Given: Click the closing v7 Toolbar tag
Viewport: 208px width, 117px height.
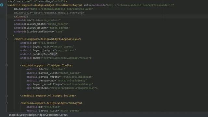Looking at the screenshot, I should coord(48,96).
